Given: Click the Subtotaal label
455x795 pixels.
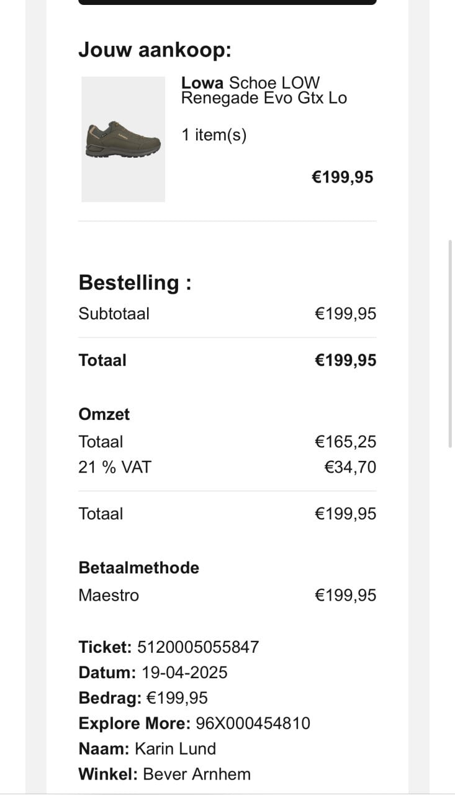Looking at the screenshot, I should [x=114, y=314].
